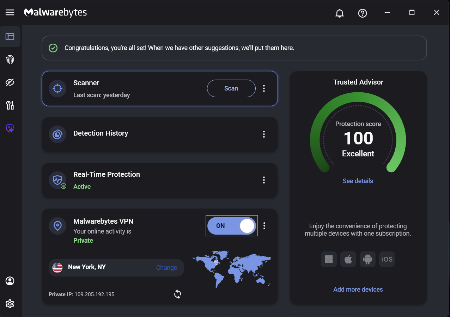Click the iOS platform icon
450x317 pixels.
tap(387, 260)
